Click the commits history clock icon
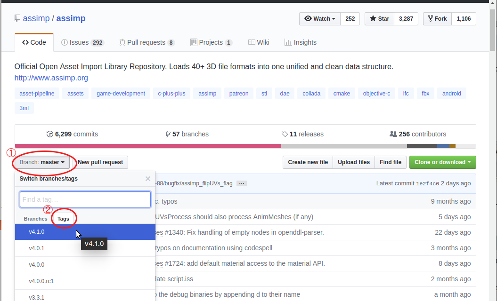The image size is (497, 301). [50, 134]
